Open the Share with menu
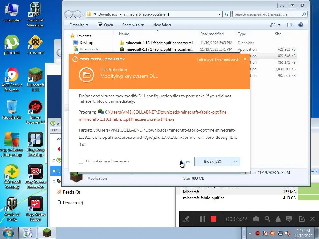 pos(133,25)
